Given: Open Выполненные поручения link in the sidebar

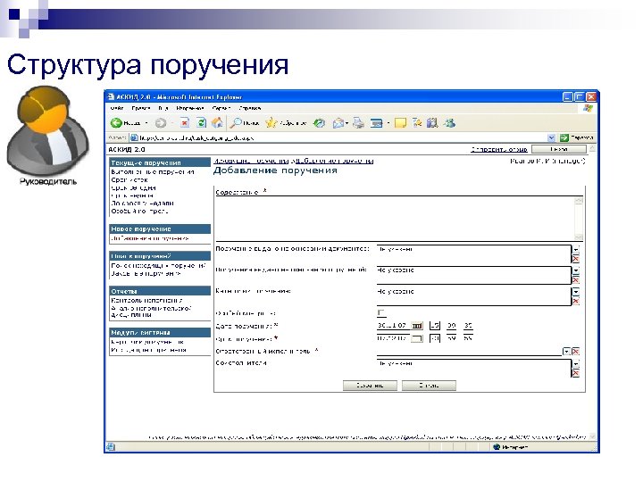Looking at the screenshot, I should [153, 172].
